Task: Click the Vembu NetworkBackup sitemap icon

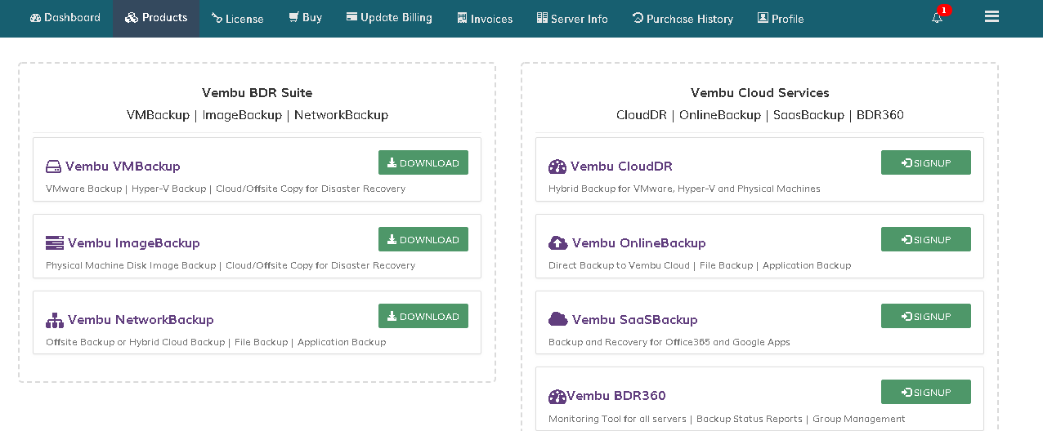Action: (x=54, y=320)
